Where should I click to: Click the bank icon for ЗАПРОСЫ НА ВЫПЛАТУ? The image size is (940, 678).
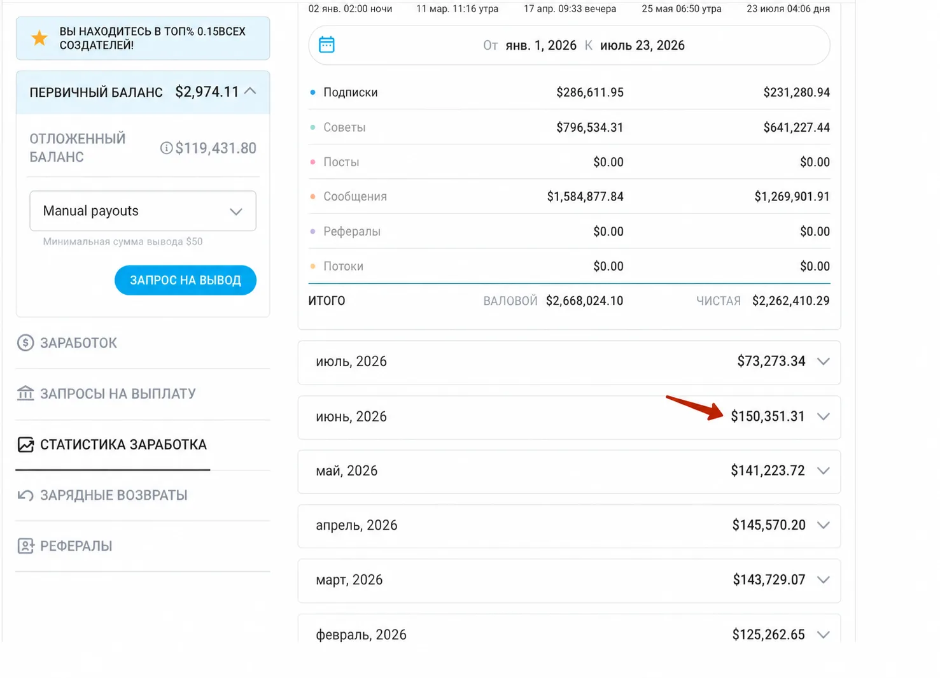coord(25,393)
